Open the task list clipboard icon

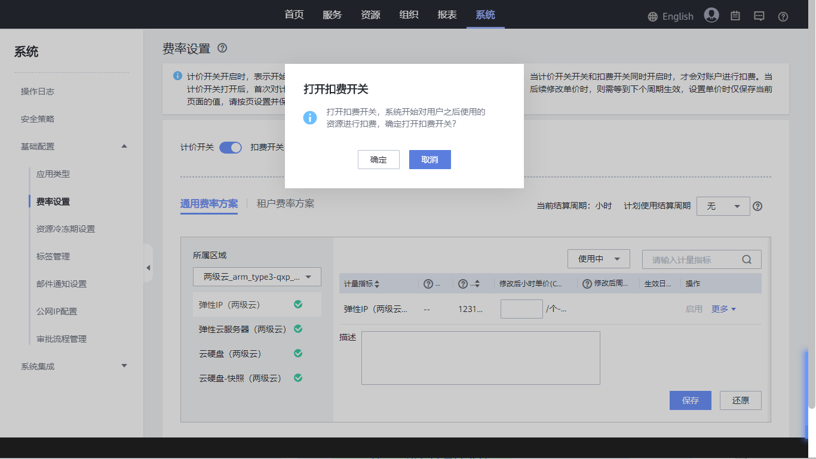coord(735,16)
